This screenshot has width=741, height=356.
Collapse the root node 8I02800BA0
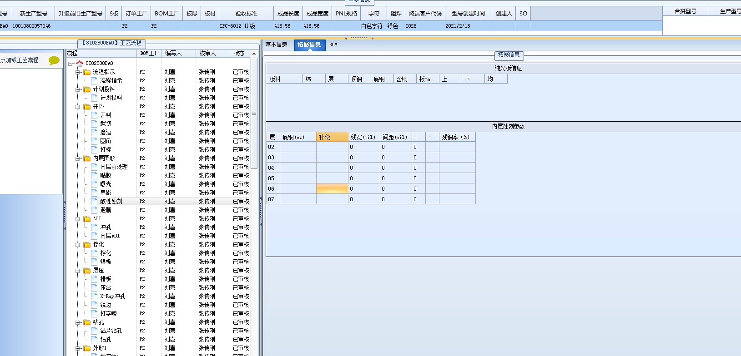point(71,64)
